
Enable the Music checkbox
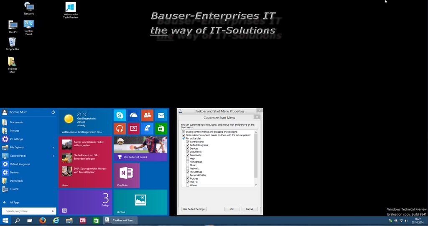[188, 165]
